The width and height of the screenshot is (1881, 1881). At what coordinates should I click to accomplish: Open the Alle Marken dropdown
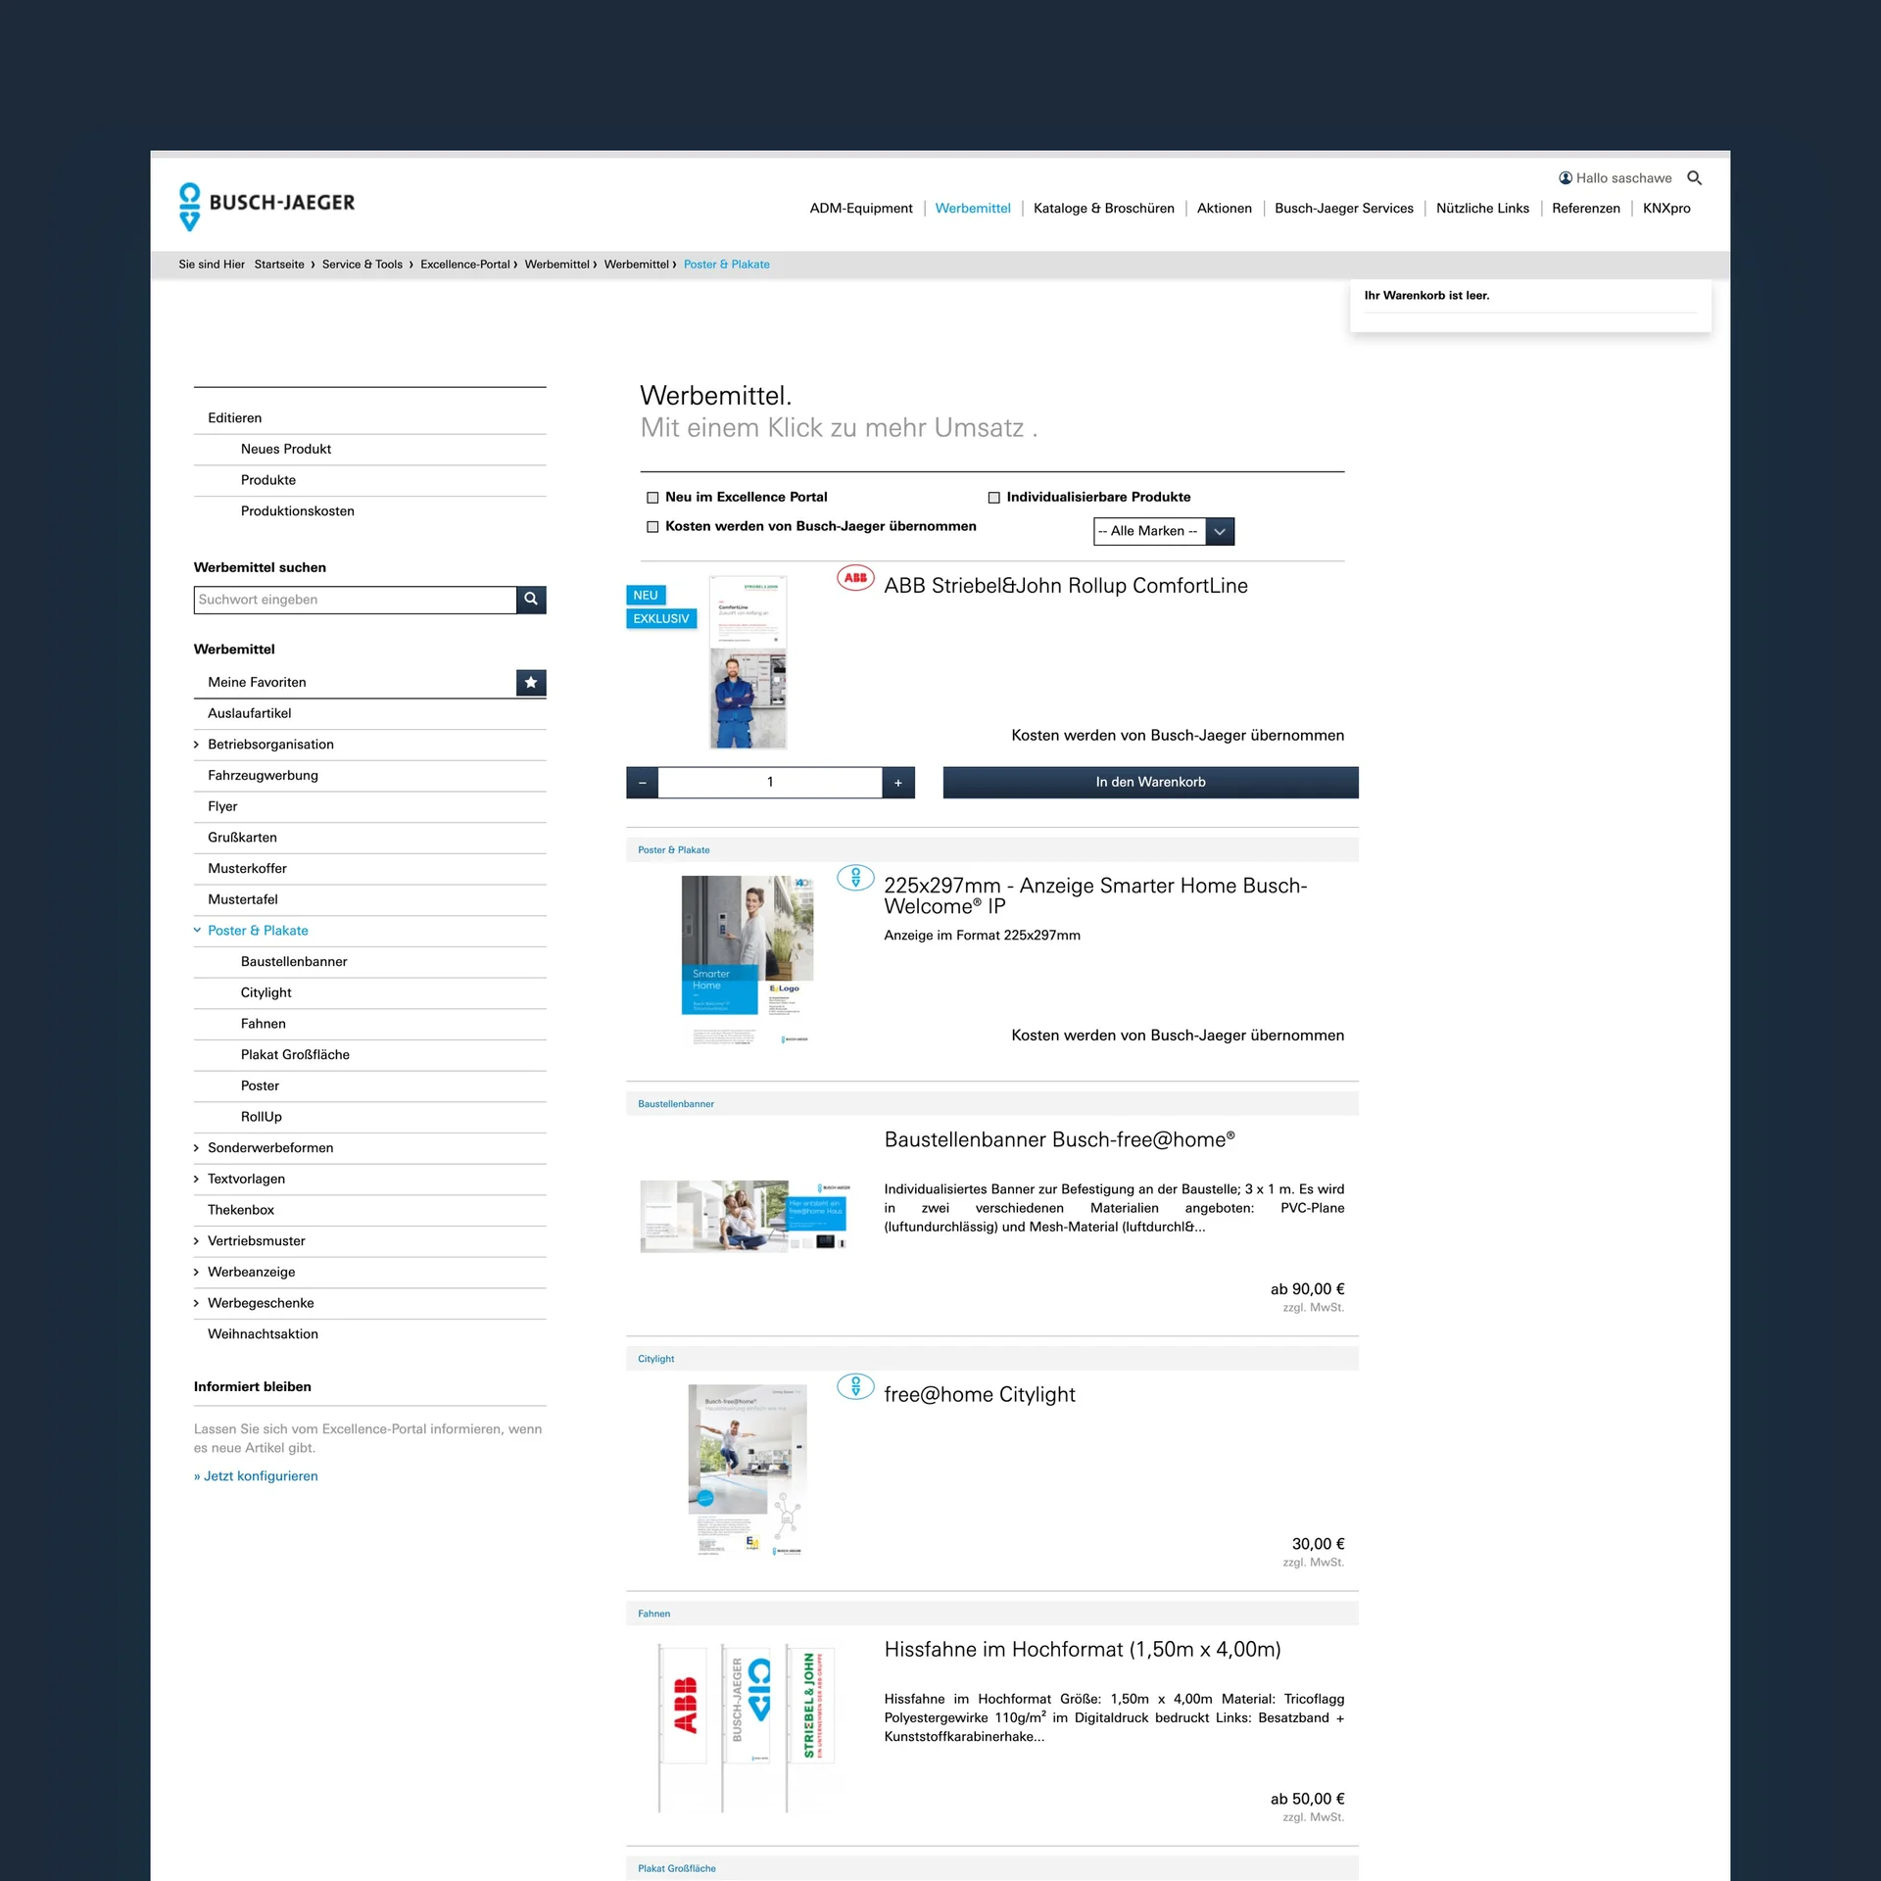[1164, 531]
